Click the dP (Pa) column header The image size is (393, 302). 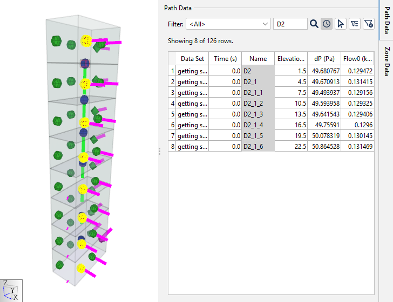324,59
